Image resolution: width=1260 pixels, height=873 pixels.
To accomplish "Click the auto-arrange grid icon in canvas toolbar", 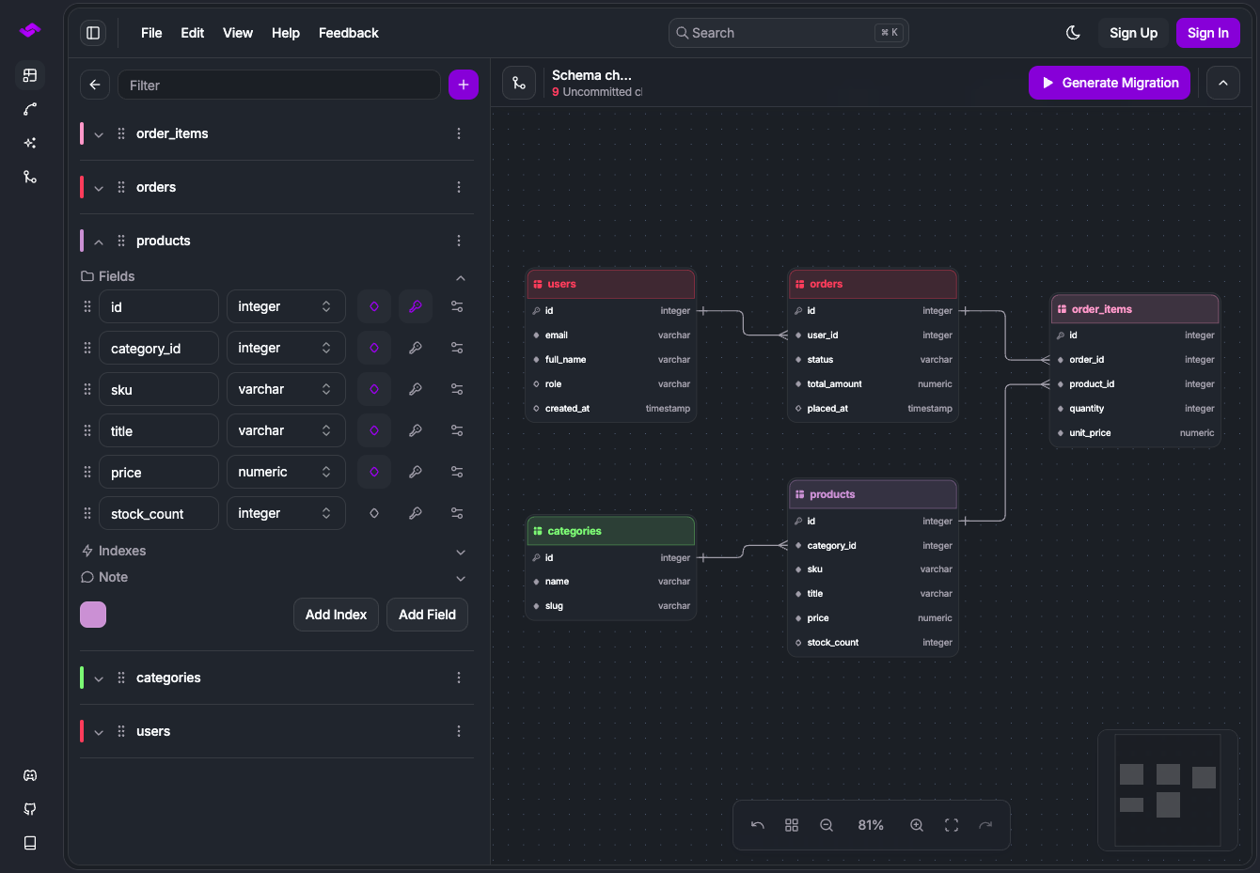I will [x=792, y=825].
